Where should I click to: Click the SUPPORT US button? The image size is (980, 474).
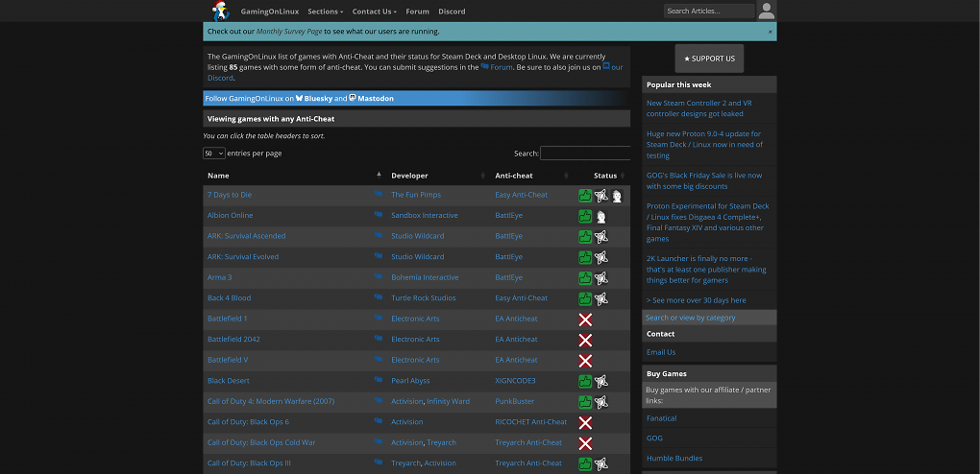pos(709,59)
